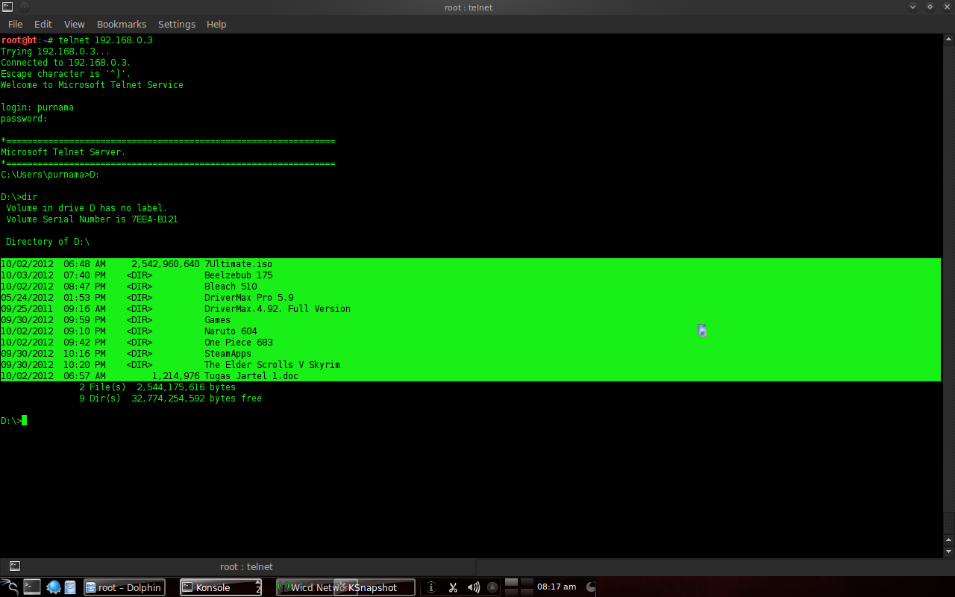The height and width of the screenshot is (597, 955).
Task: Switch to the KSnapshot taskbar entry
Action: 375,587
